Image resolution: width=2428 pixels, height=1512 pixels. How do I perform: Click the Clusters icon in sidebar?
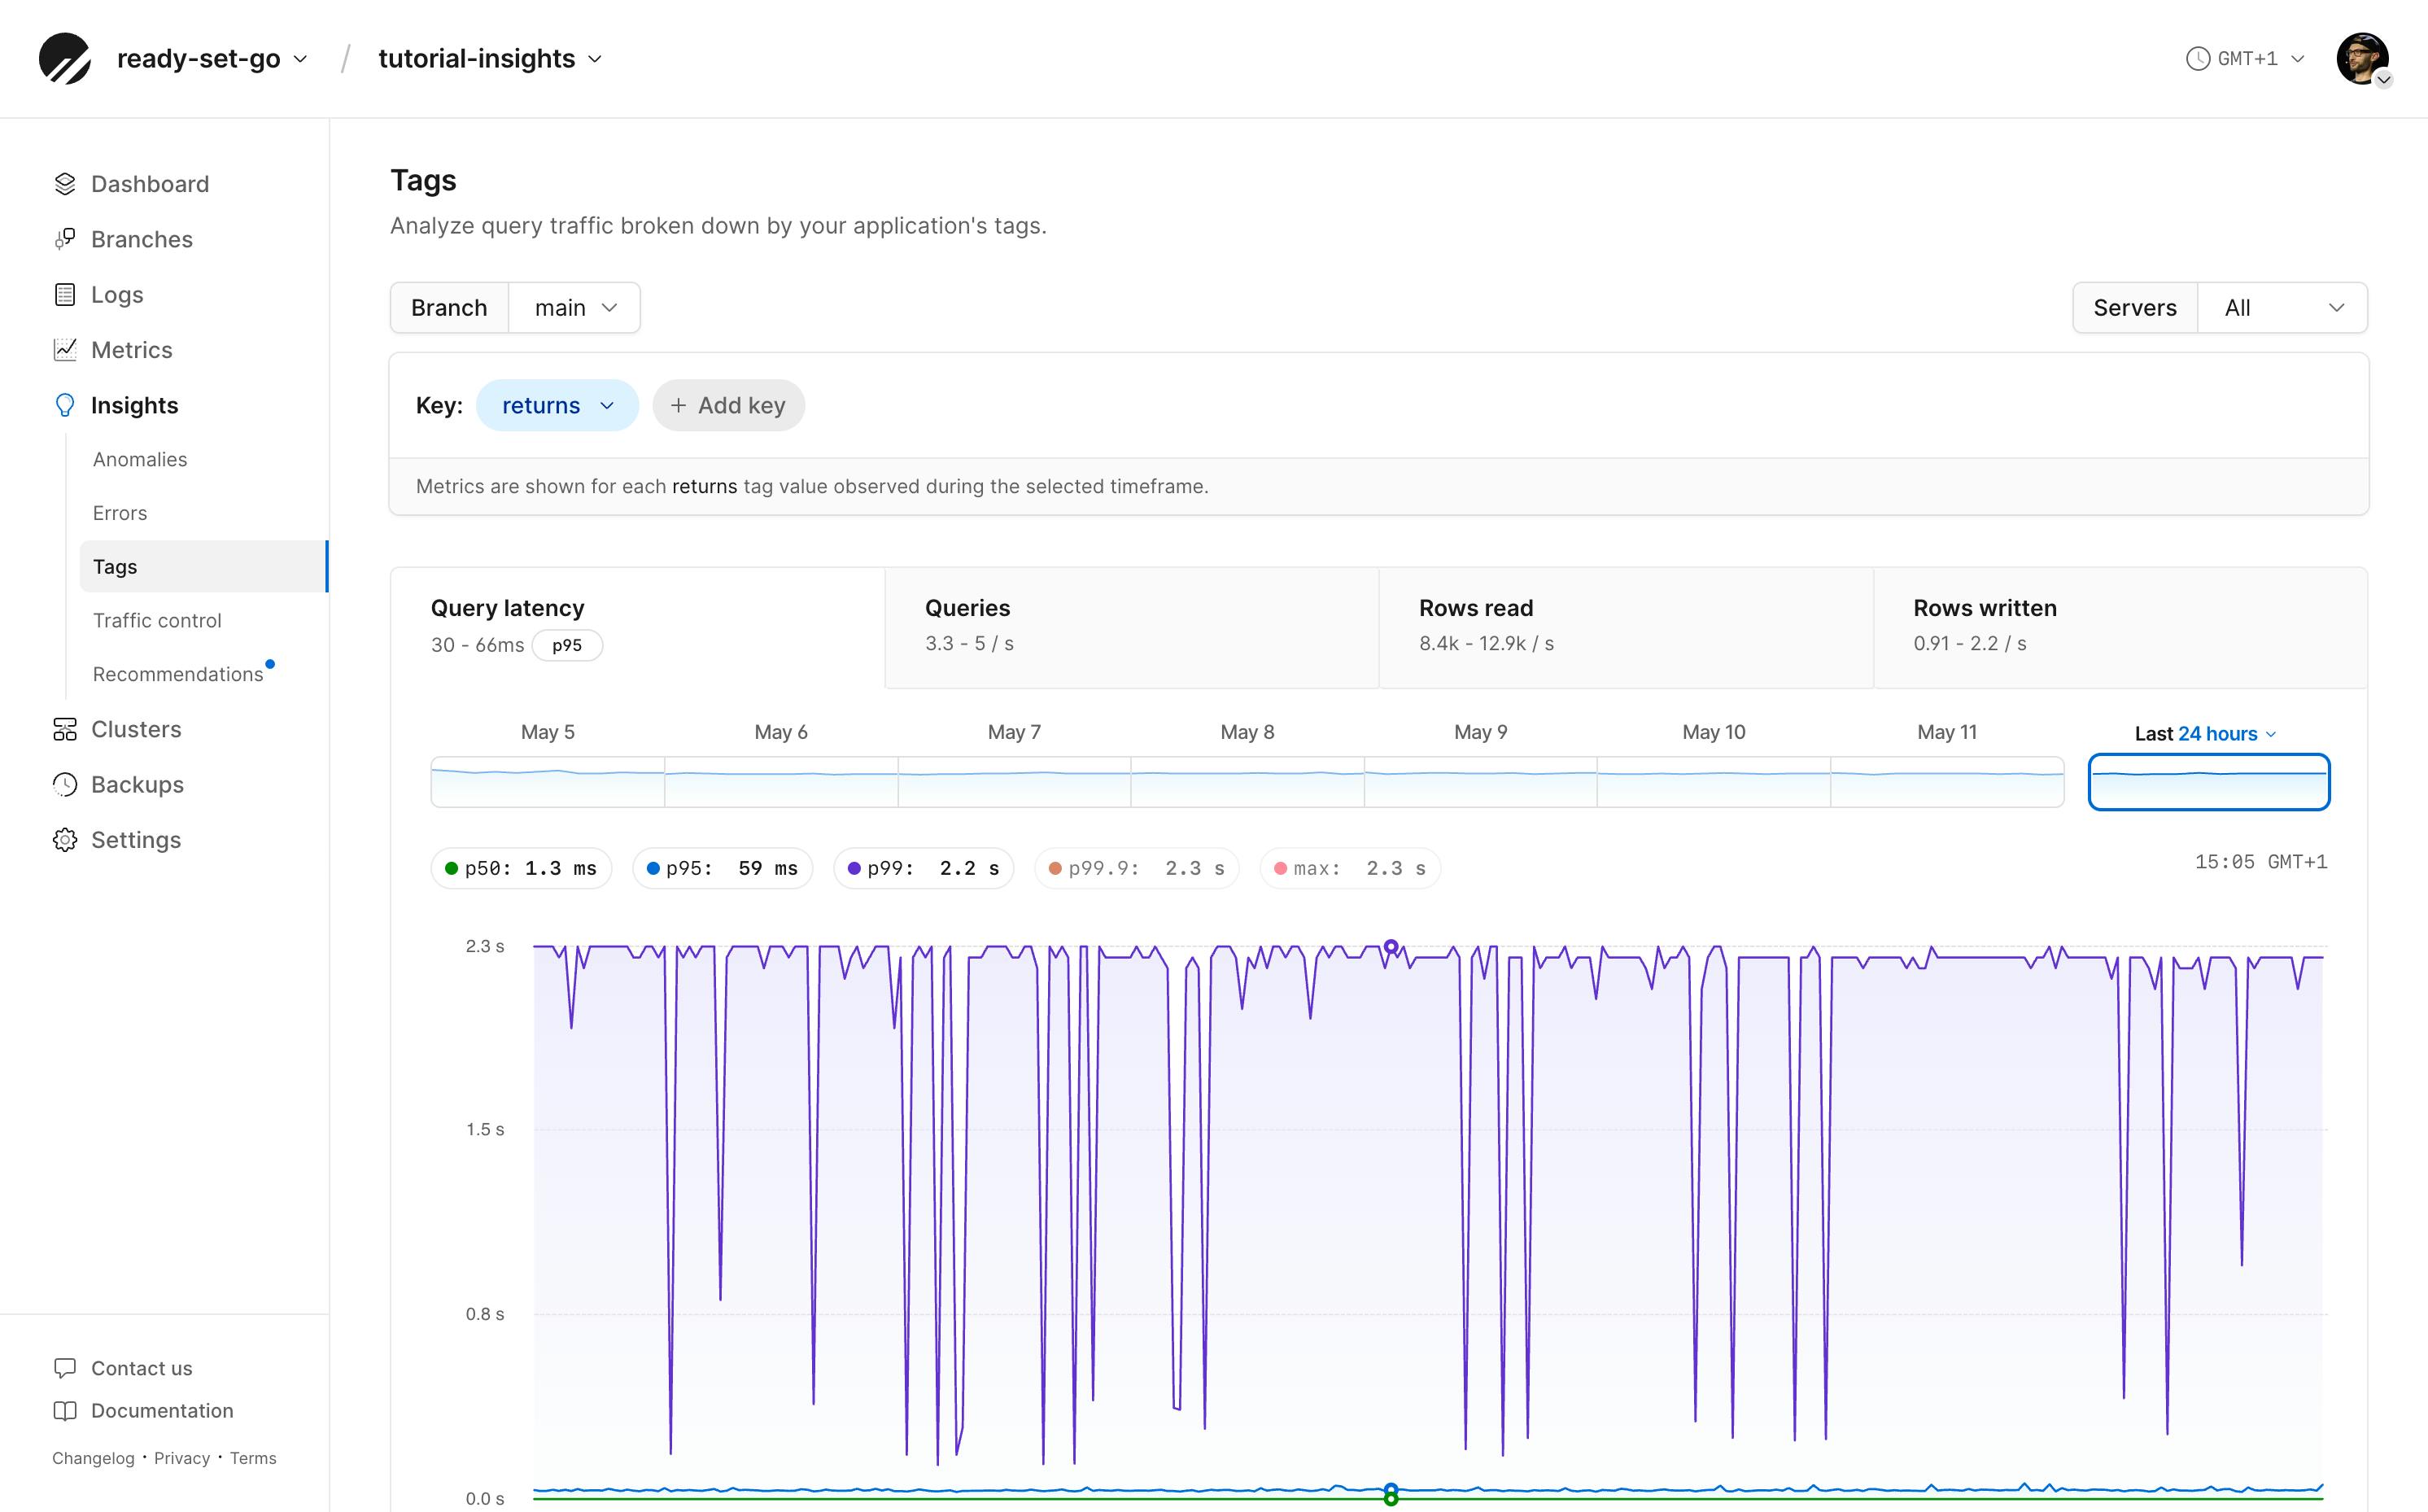65,729
